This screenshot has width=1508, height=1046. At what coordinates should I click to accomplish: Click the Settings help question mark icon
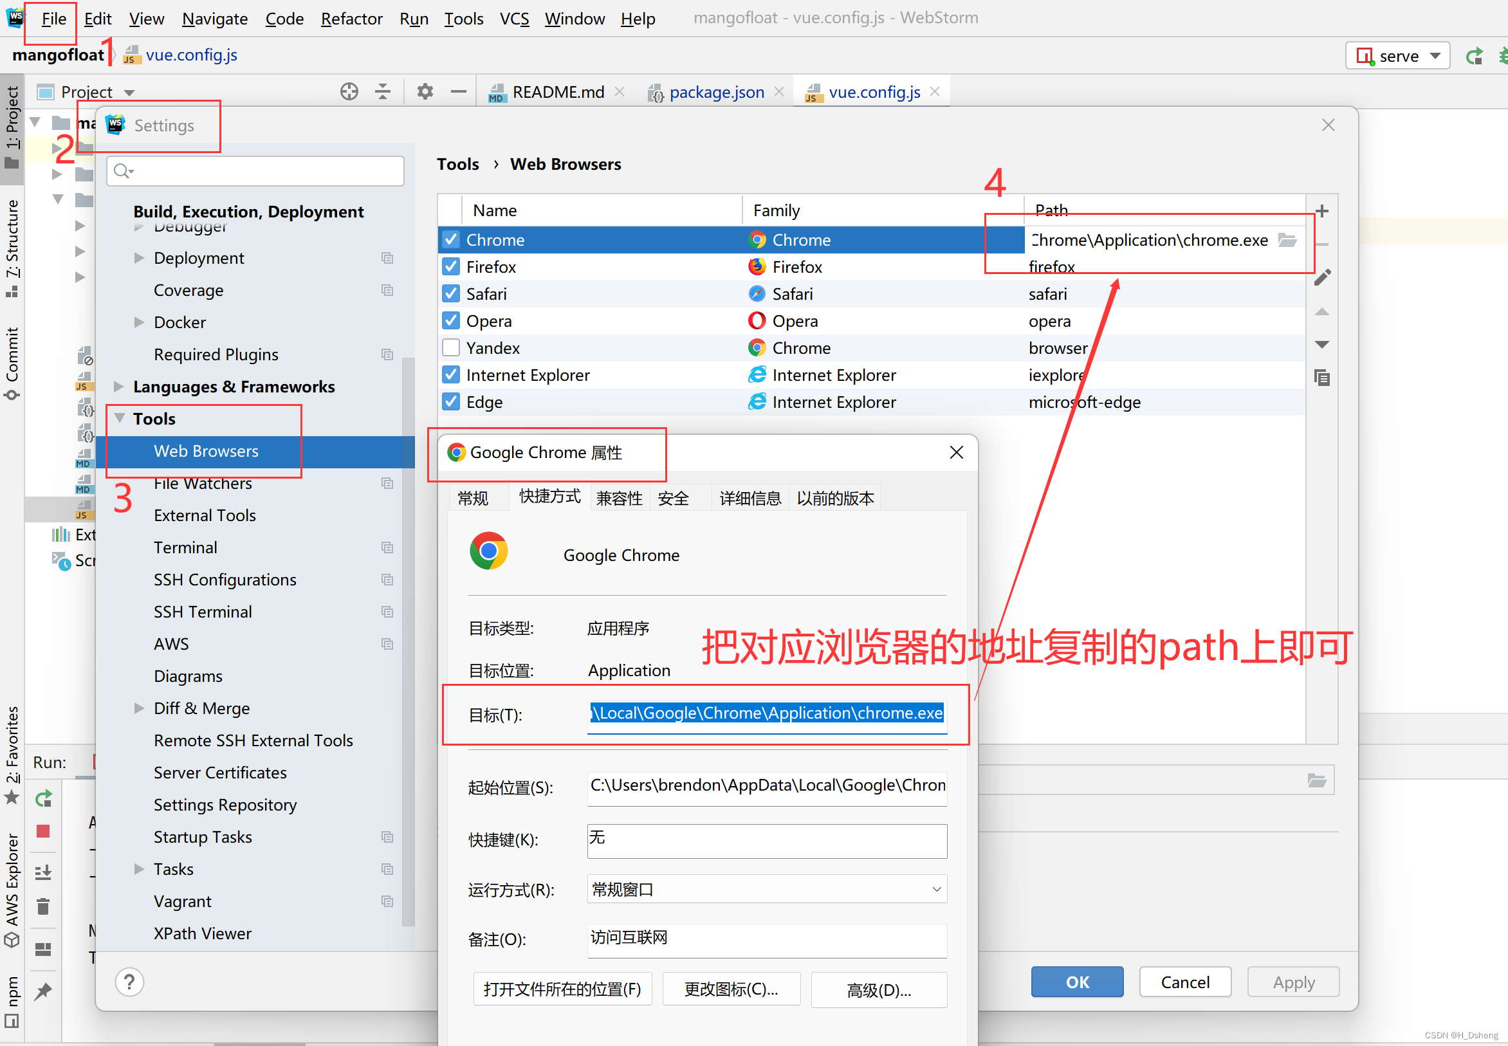point(129,982)
